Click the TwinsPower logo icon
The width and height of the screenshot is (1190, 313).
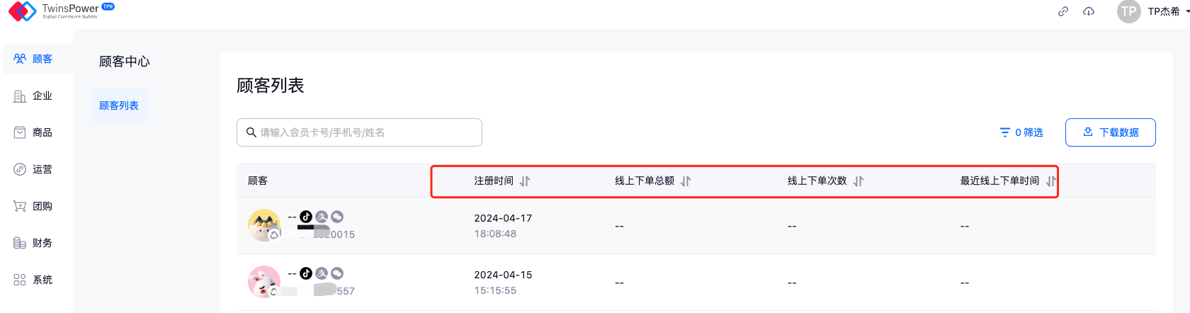22,11
